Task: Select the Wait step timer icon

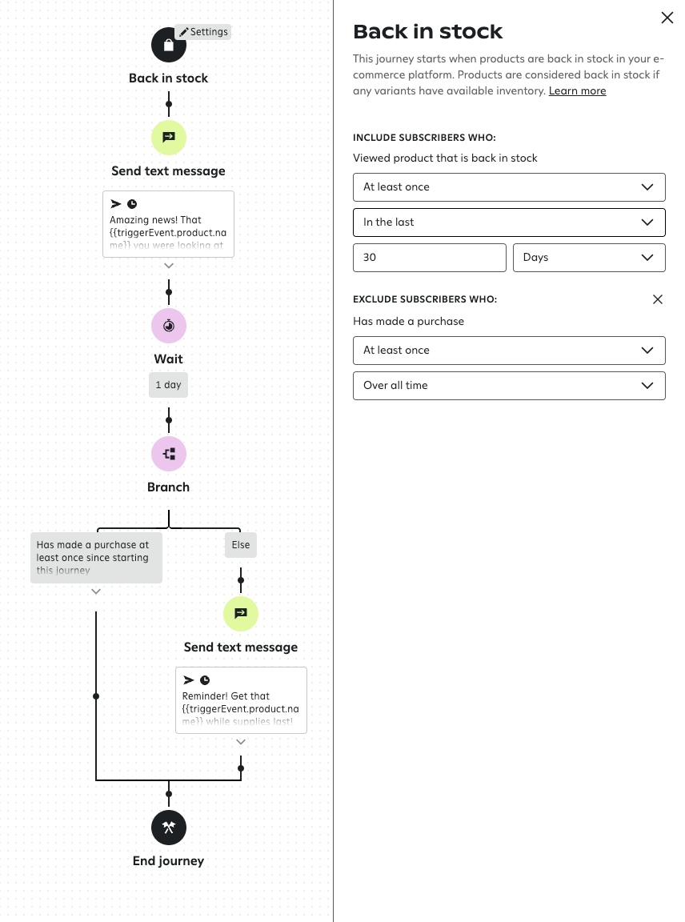Action: pyautogui.click(x=168, y=326)
